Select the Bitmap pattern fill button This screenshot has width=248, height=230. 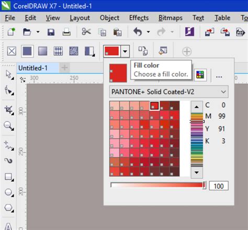[74, 51]
